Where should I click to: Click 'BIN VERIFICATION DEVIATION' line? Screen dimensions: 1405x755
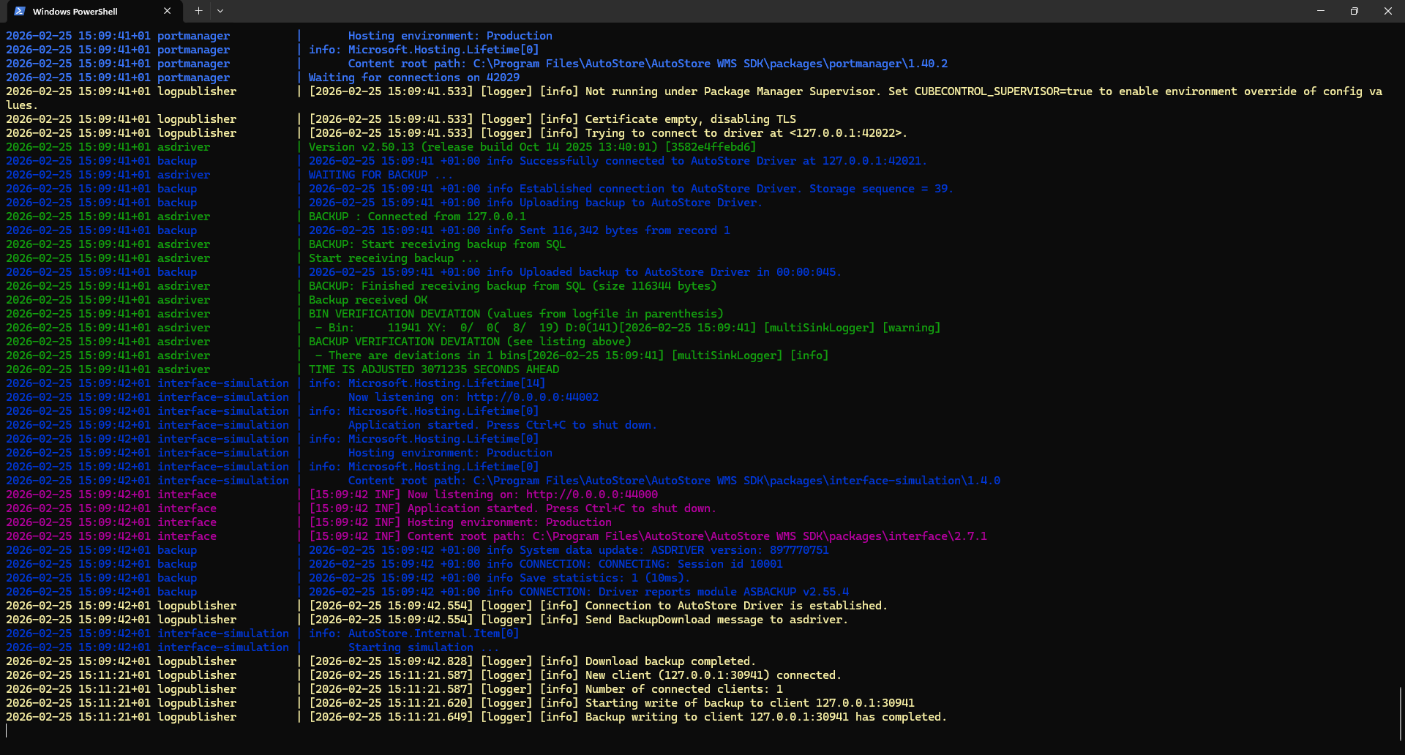[x=516, y=314]
